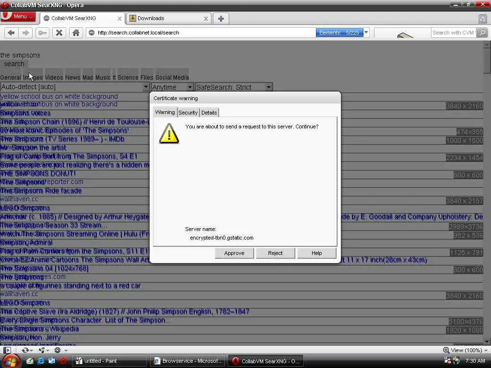This screenshot has height=368, width=491.
Task: Focus the Search with CVM field
Action: (453, 33)
